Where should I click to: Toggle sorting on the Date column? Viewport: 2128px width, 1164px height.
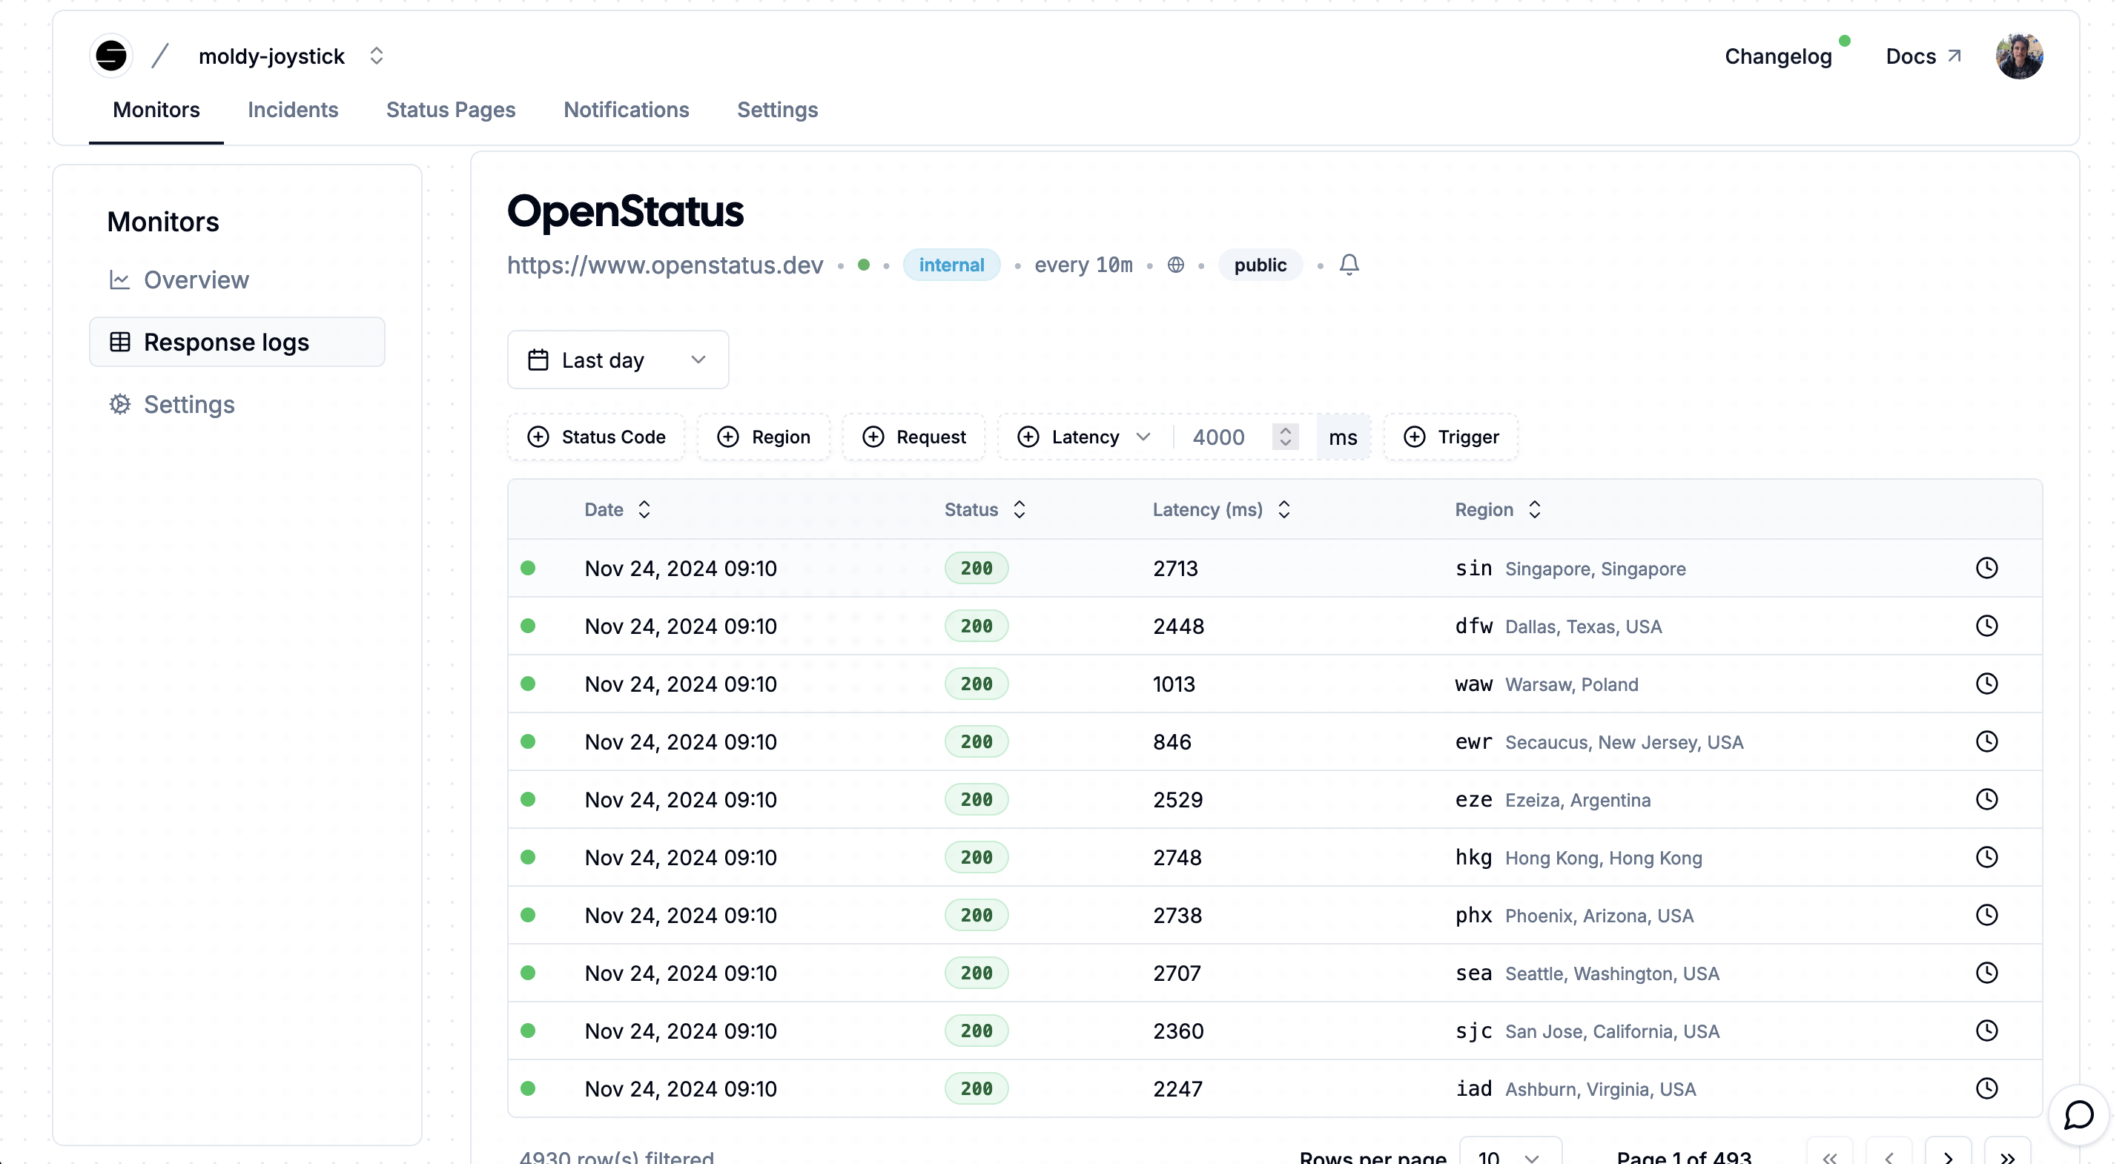click(x=644, y=510)
